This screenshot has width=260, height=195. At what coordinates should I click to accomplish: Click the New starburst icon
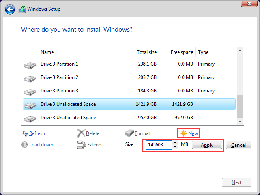tap(184, 133)
